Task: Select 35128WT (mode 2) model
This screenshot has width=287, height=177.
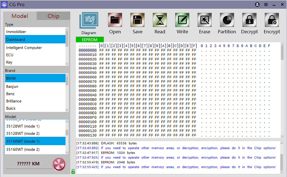Action: [x=35, y=133]
